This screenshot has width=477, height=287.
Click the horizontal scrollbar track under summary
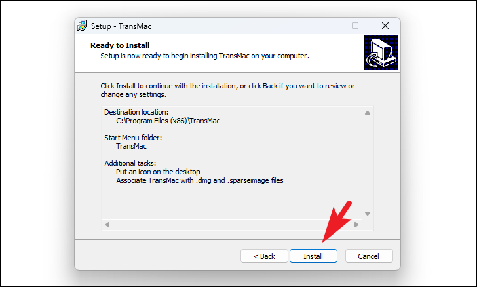tap(232, 225)
